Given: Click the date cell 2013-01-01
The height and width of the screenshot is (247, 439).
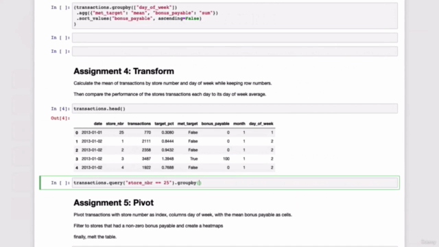Looking at the screenshot, I should pos(92,132).
